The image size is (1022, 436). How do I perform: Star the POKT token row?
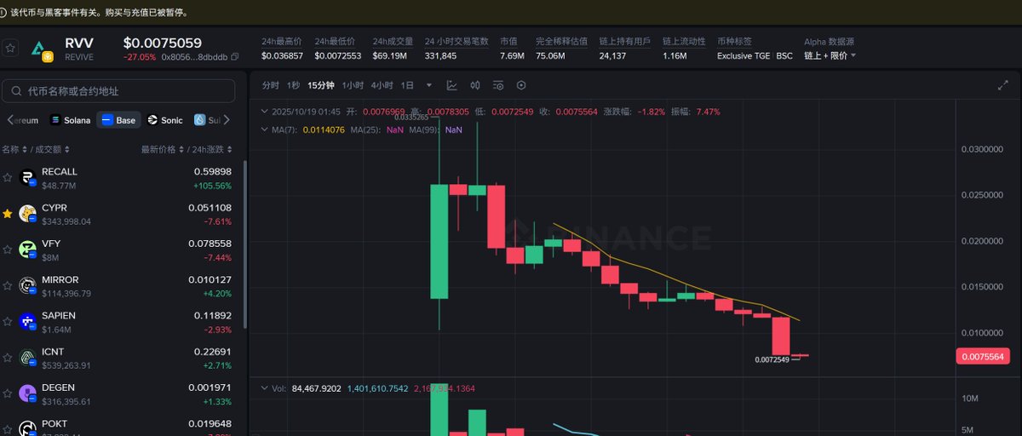(x=7, y=428)
